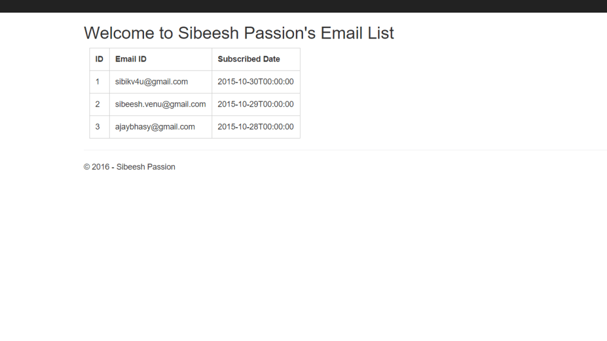Click the page heading Welcome to Sibeesh Passion's Email List

point(239,33)
